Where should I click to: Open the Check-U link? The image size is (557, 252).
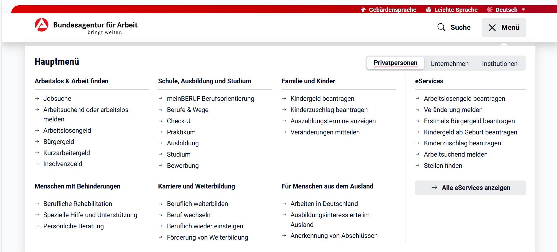point(178,121)
